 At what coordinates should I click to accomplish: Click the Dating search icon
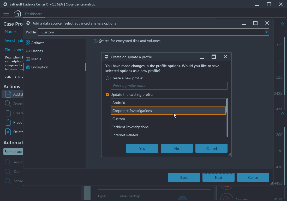(8, 172)
